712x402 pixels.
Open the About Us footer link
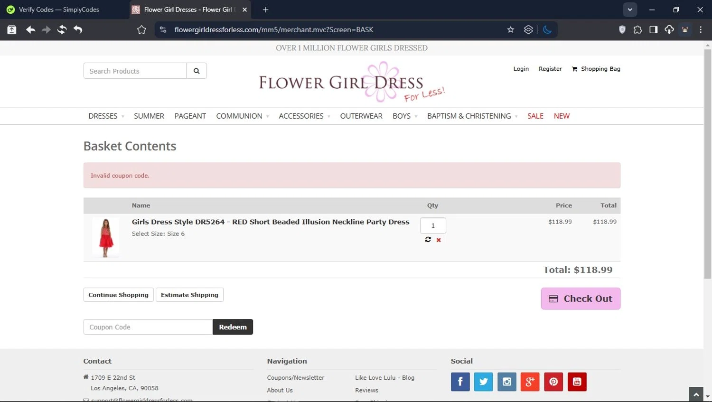280,390
